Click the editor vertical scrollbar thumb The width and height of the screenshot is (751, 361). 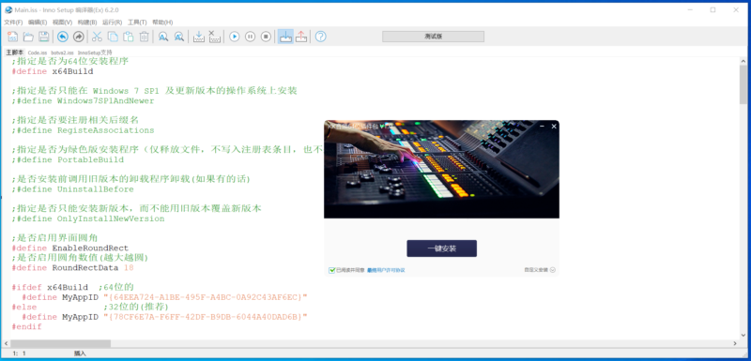[x=743, y=84]
